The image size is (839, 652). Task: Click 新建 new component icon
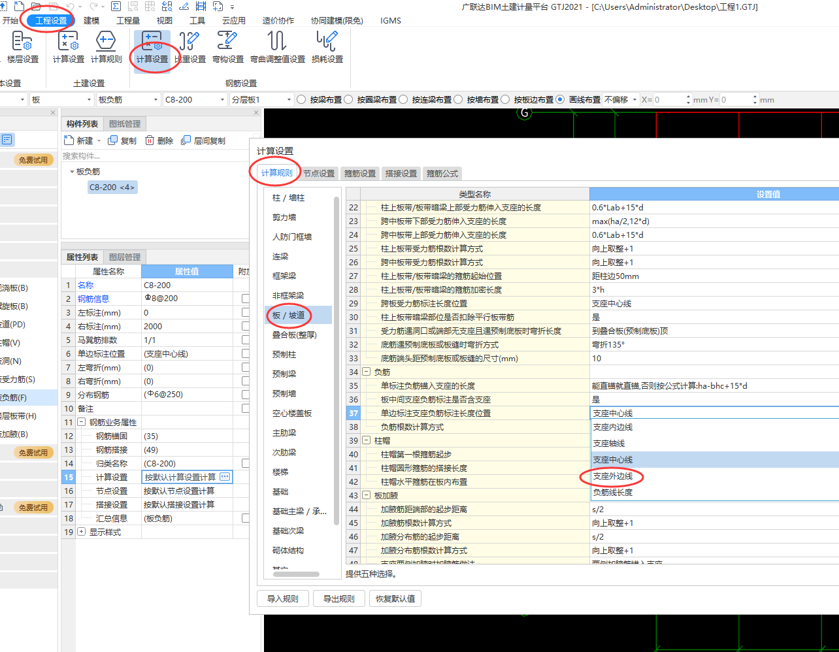click(70, 140)
